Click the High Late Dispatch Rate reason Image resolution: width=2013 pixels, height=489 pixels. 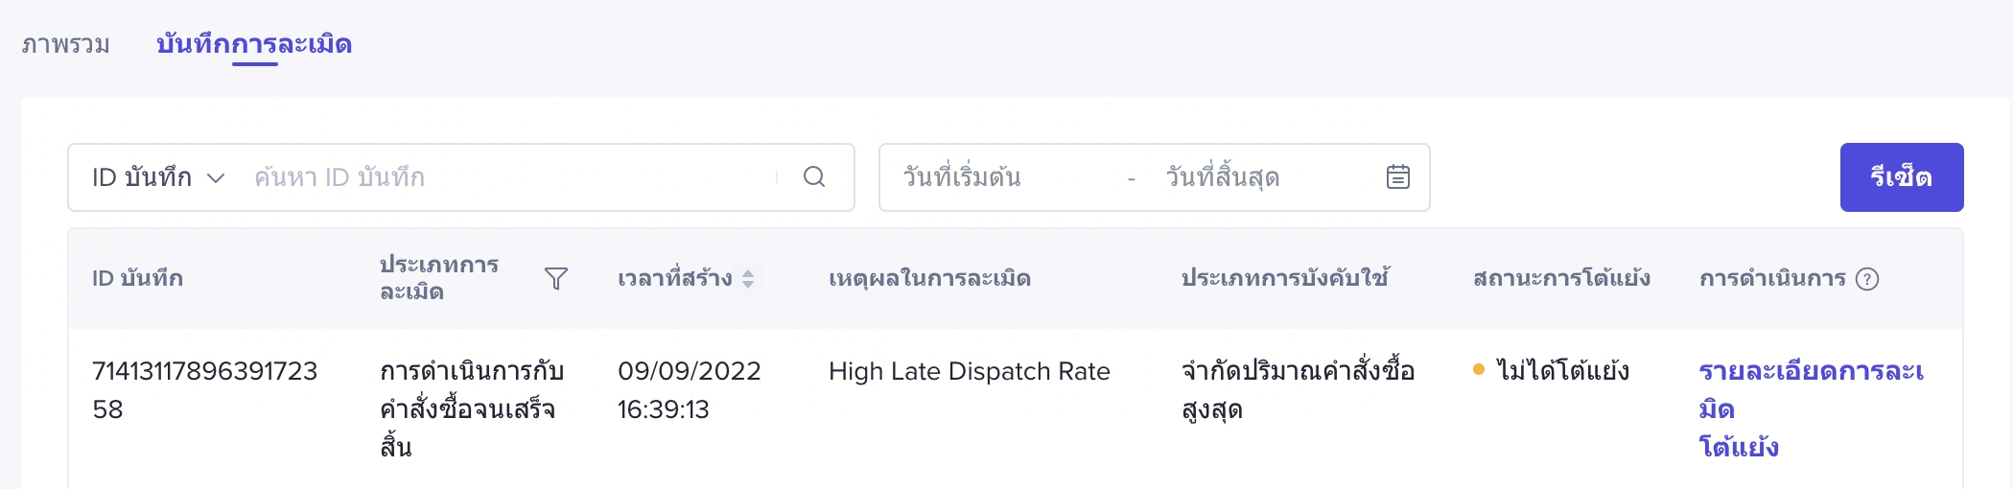coord(969,372)
